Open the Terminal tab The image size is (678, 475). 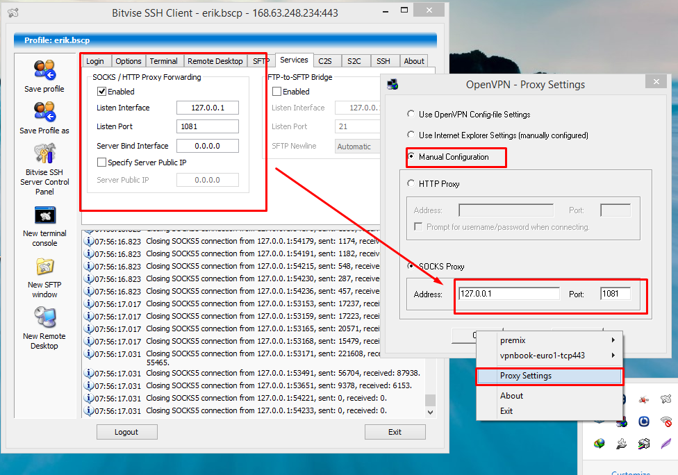point(163,61)
